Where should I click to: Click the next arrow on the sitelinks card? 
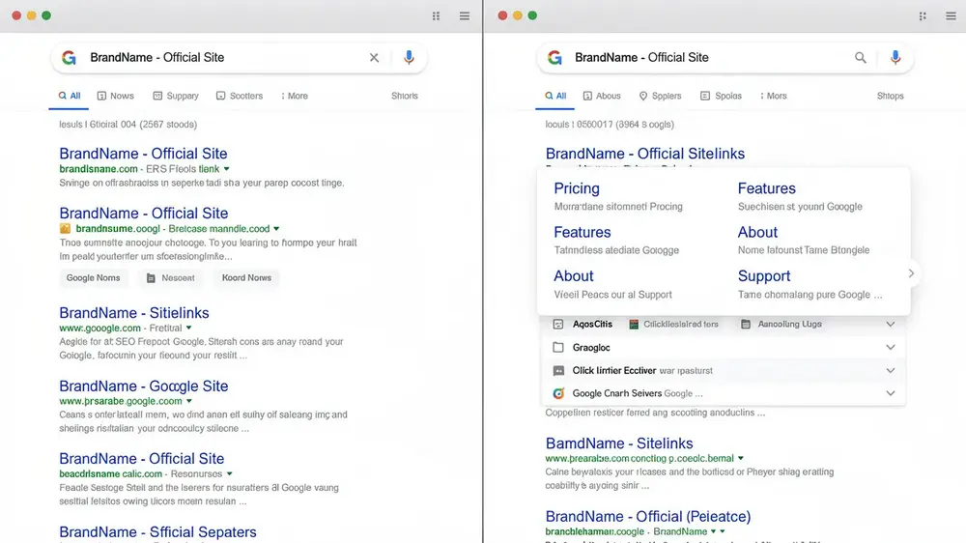(911, 273)
